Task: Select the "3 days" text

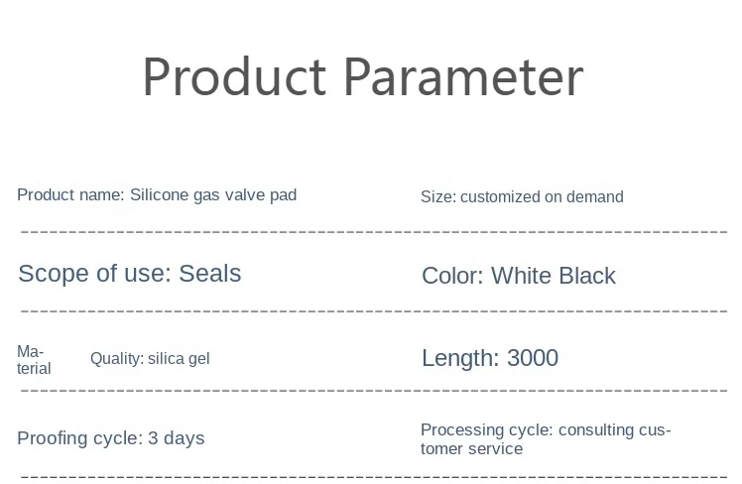Action: (x=177, y=438)
